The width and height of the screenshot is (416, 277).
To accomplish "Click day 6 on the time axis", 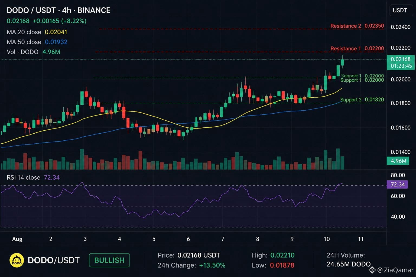I will tap(188, 239).
